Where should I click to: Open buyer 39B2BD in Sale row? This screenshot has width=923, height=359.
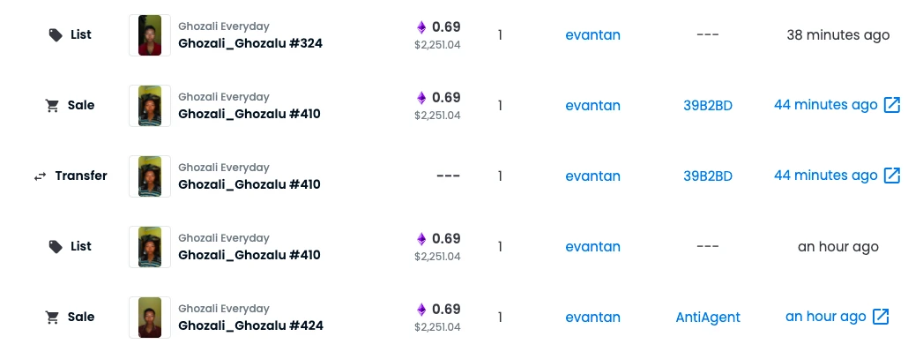[708, 105]
